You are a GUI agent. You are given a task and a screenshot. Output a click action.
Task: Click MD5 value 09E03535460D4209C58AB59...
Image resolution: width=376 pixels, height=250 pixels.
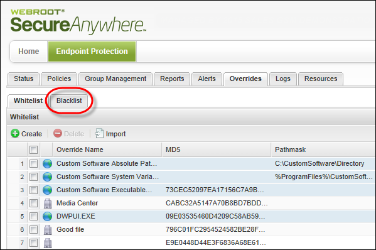215,217
